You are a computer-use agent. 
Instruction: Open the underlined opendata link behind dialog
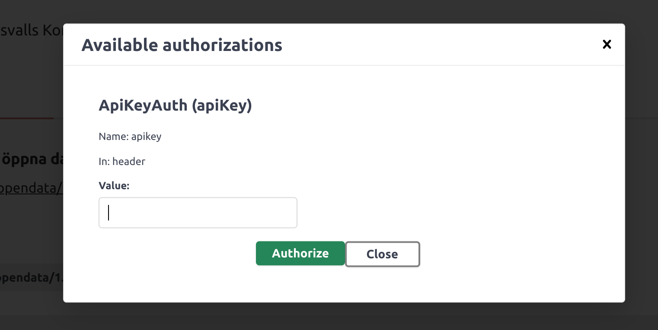(31, 188)
